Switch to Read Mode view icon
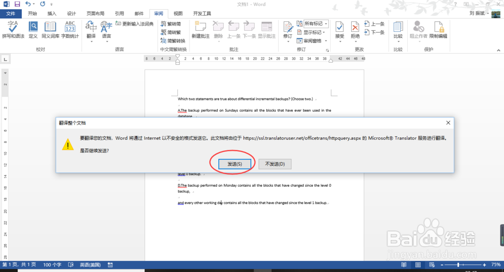 tap(404, 264)
